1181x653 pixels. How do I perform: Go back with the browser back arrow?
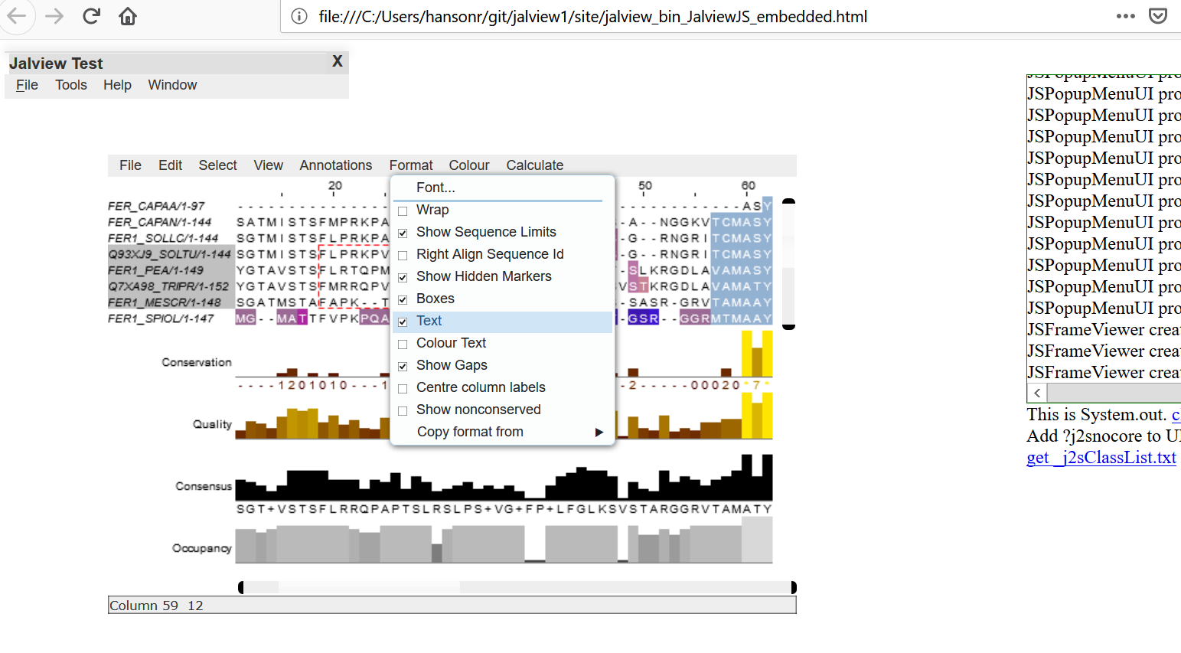(16, 16)
